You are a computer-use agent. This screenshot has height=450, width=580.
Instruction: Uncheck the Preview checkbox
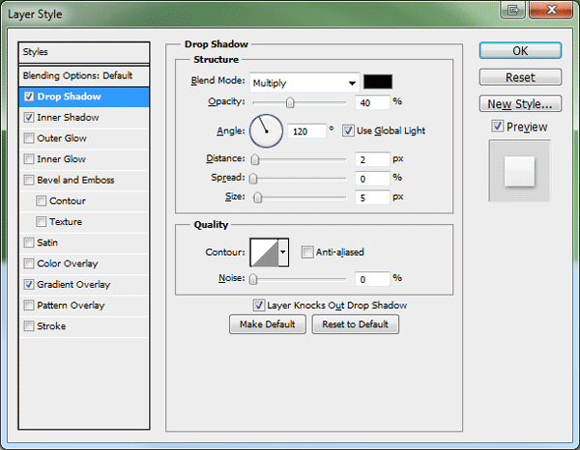click(x=497, y=127)
